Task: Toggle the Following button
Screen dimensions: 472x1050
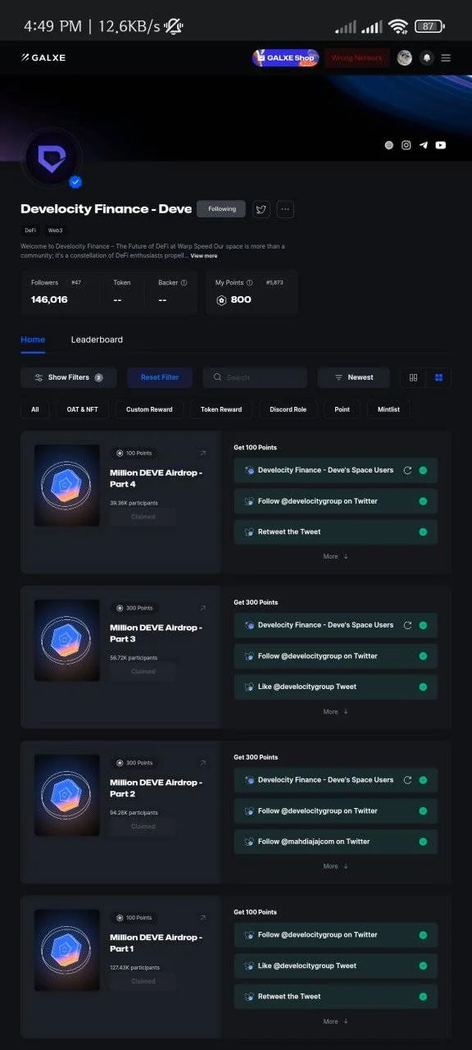Action: [221, 209]
